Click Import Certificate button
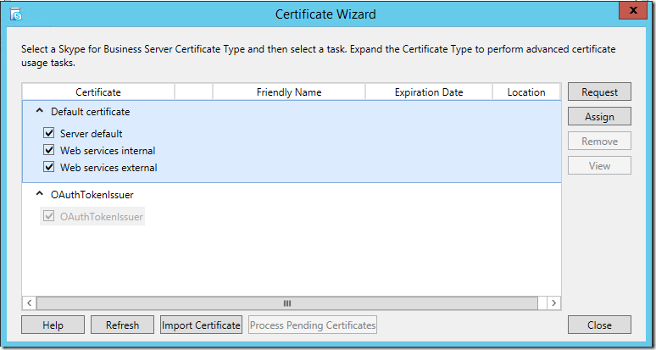The height and width of the screenshot is (350, 656). point(201,325)
